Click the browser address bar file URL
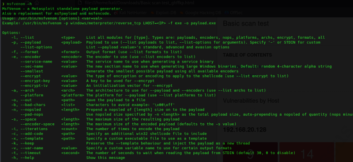 pyautogui.click(x=139, y=3)
